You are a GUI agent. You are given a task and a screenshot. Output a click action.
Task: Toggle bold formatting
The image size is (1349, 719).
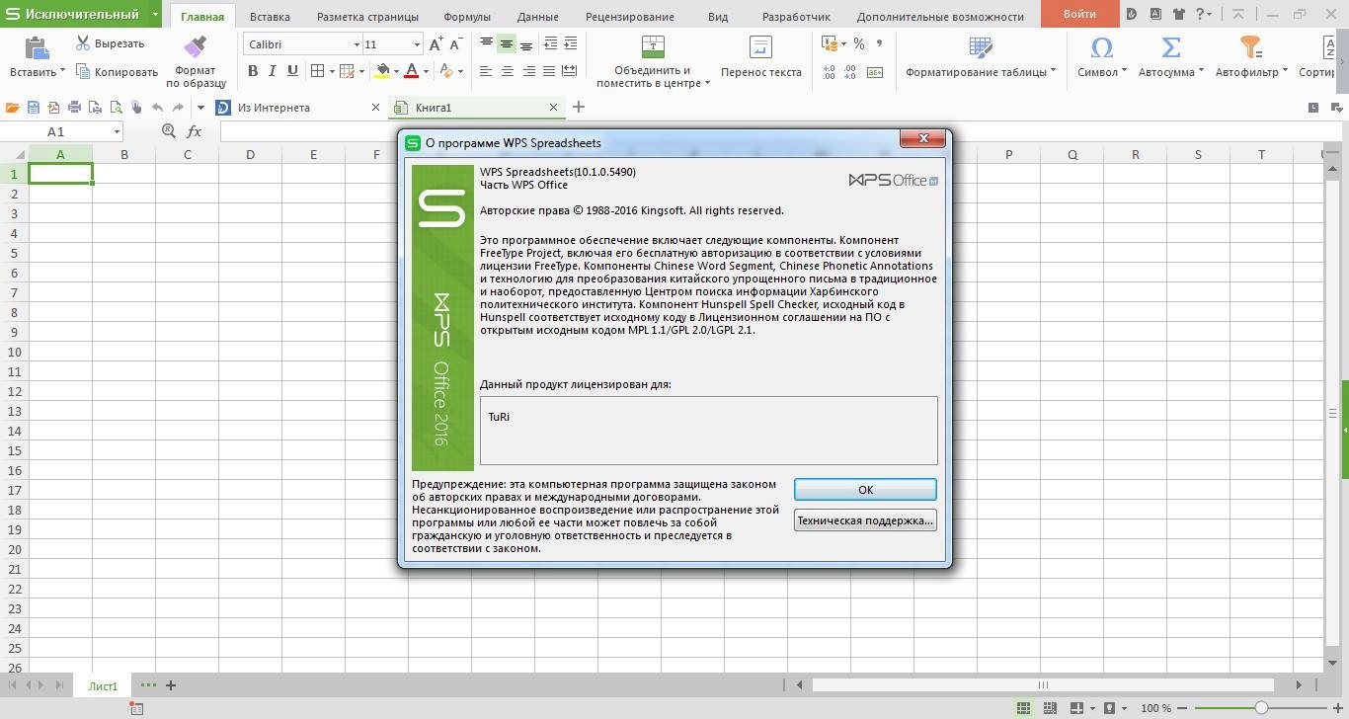253,71
